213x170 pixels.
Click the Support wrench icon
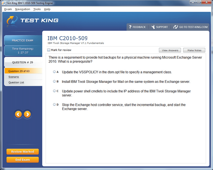[153, 27]
